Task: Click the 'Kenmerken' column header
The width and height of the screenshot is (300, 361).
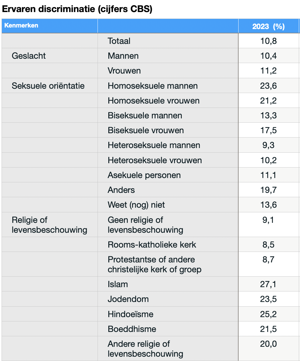Action: click(x=21, y=26)
